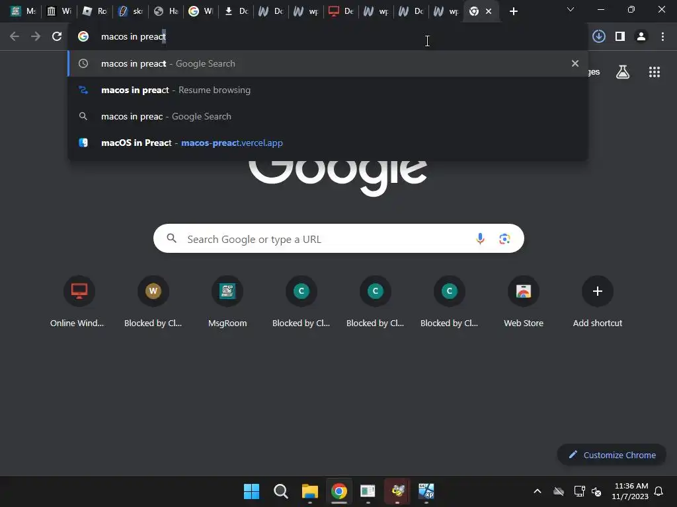The height and width of the screenshot is (507, 677).
Task: Open the newspaper-style taskbar app icon
Action: click(x=368, y=491)
